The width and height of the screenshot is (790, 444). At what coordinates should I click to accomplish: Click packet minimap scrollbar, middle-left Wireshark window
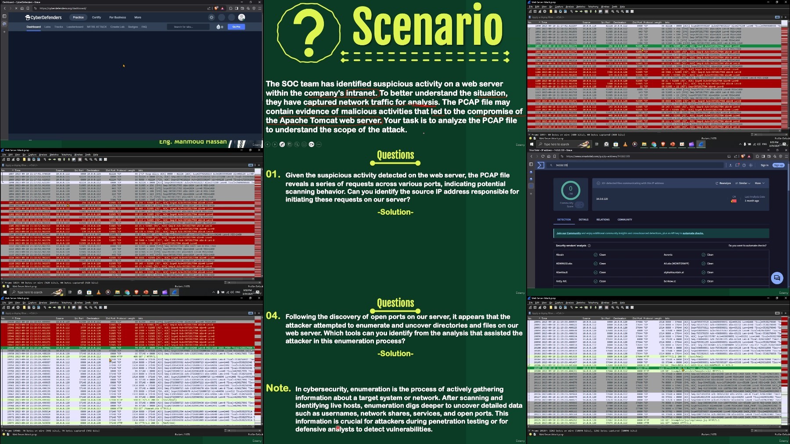point(258,224)
